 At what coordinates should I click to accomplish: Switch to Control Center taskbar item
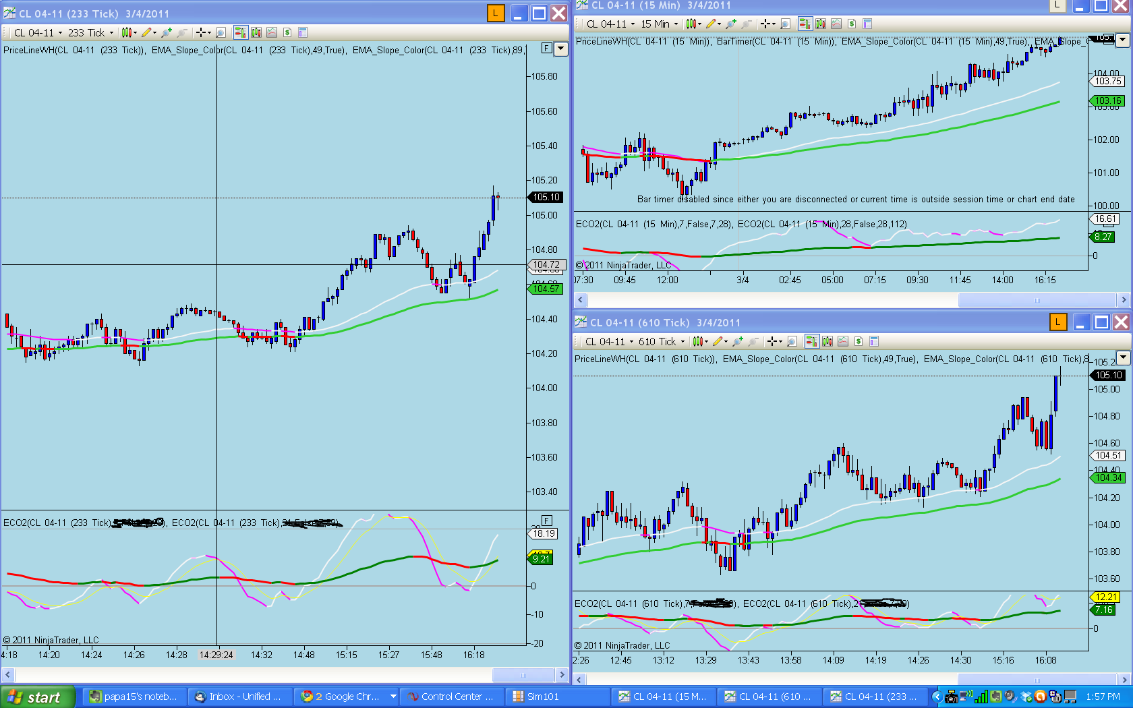pos(451,697)
